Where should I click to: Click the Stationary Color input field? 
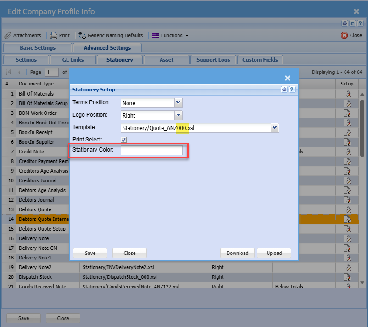pyautogui.click(x=151, y=151)
